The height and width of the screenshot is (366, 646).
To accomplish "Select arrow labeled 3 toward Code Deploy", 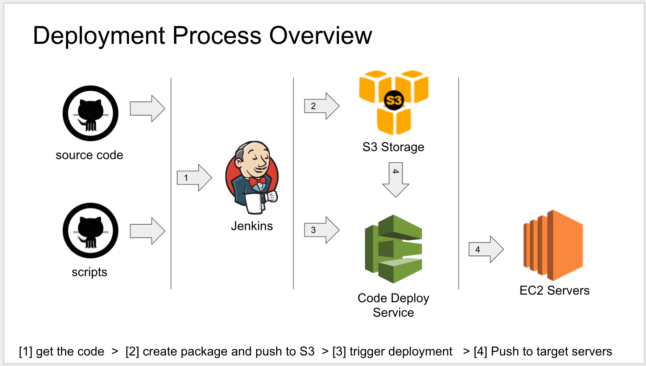I will (x=322, y=230).
